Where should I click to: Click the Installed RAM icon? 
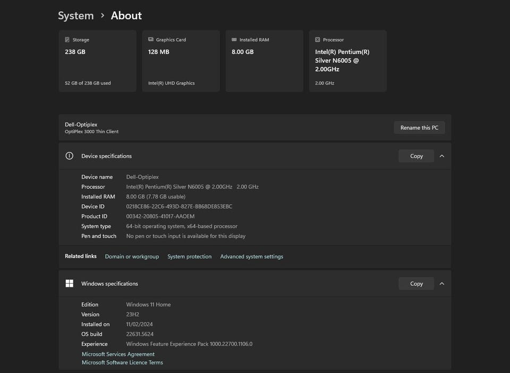tap(234, 40)
